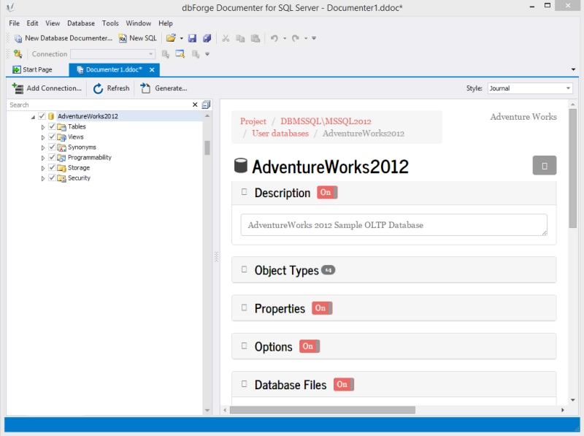The width and height of the screenshot is (584, 436).
Task: Uncheck the AdventureWorks2012 tree checkbox
Action: pyautogui.click(x=42, y=116)
